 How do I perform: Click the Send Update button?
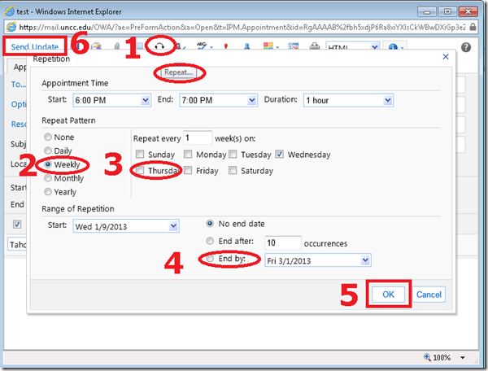34,47
